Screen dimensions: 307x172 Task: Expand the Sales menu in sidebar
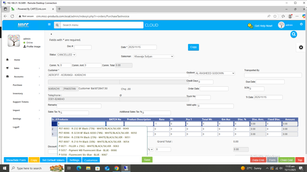pos(22,68)
